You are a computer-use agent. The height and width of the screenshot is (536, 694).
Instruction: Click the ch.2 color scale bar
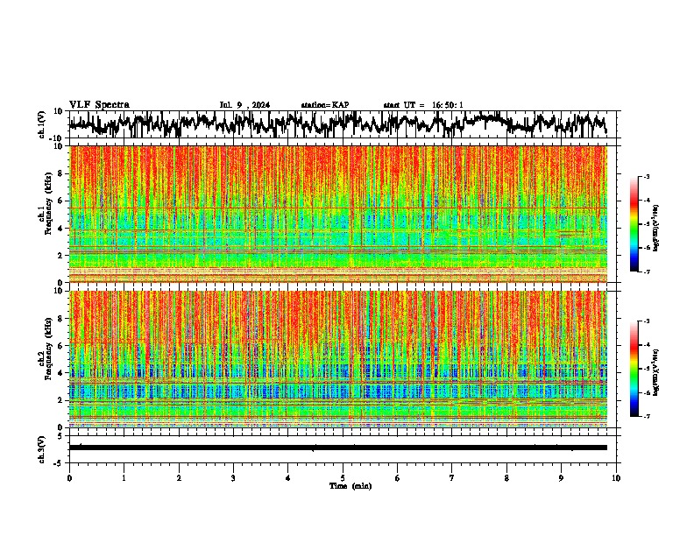(x=634, y=369)
